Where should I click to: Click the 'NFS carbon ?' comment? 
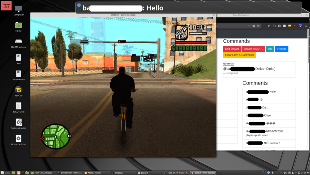pyautogui.click(x=269, y=143)
